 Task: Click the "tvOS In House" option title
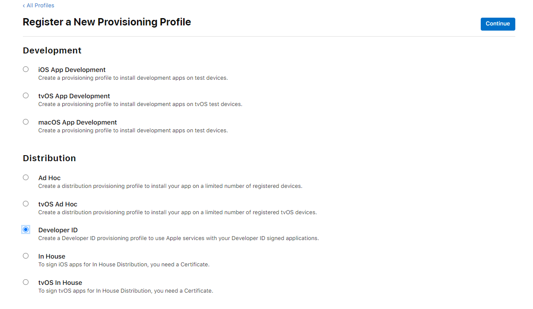(60, 283)
